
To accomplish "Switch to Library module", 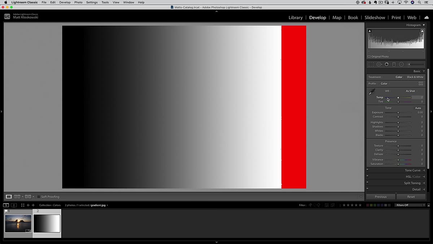I will point(296,17).
